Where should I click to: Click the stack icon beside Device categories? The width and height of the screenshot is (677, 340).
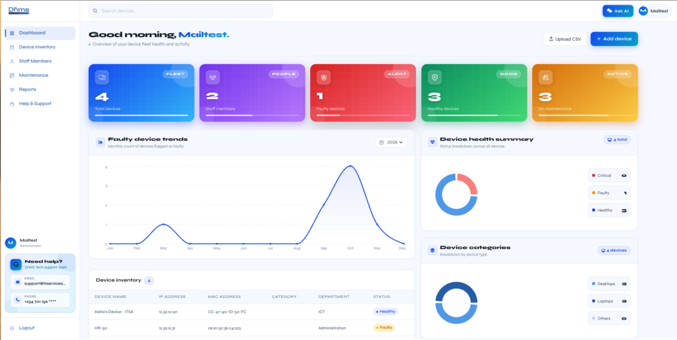coord(432,250)
